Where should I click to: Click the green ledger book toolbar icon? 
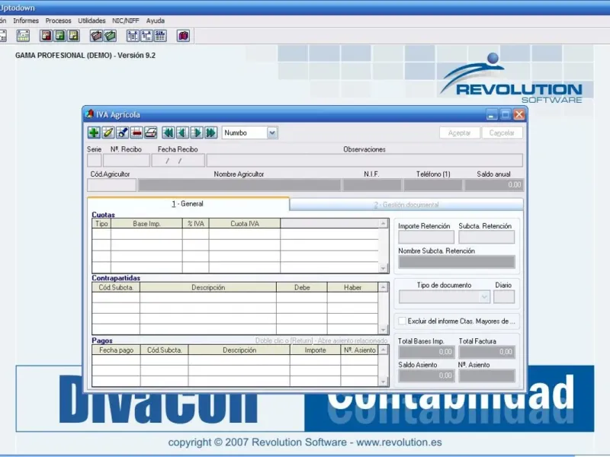(x=60, y=36)
